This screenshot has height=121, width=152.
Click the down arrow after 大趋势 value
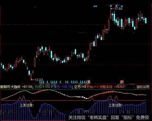click(x=33, y=87)
